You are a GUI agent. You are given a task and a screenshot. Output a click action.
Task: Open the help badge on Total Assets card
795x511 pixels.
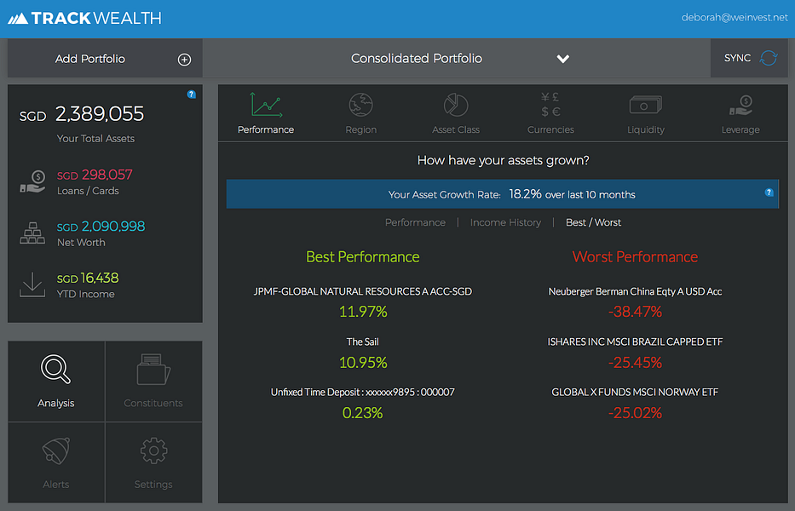click(191, 94)
